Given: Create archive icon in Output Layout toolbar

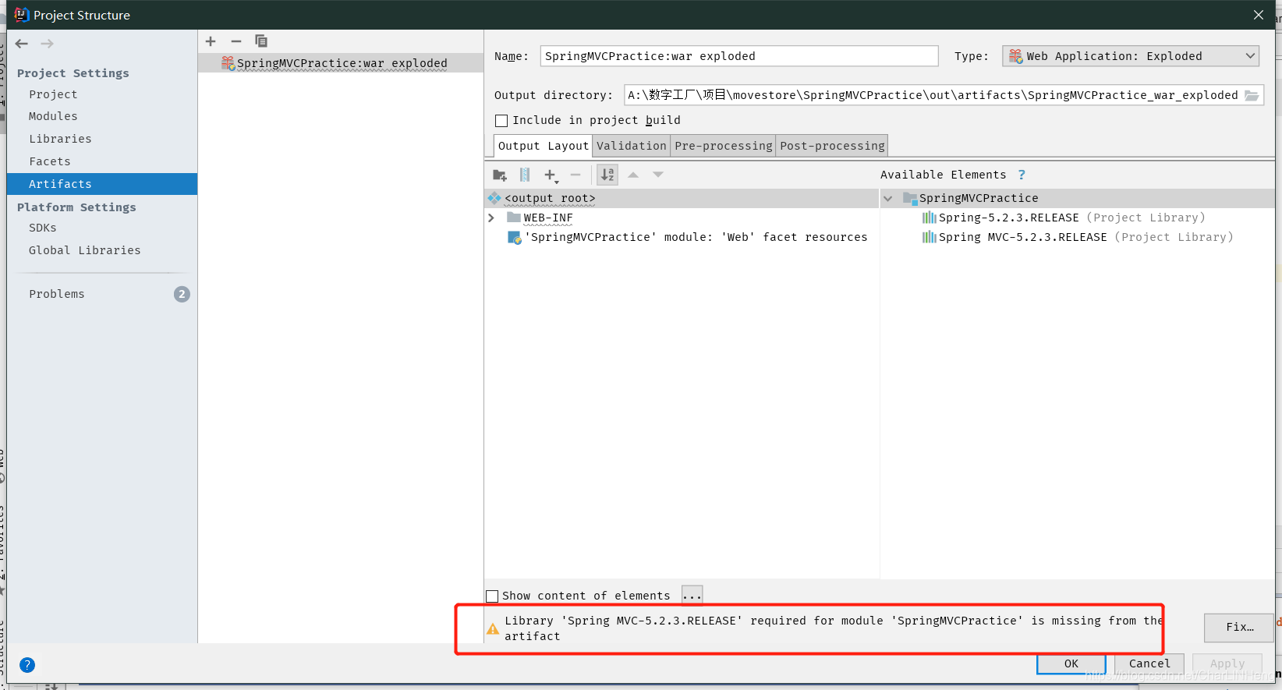Looking at the screenshot, I should point(525,175).
